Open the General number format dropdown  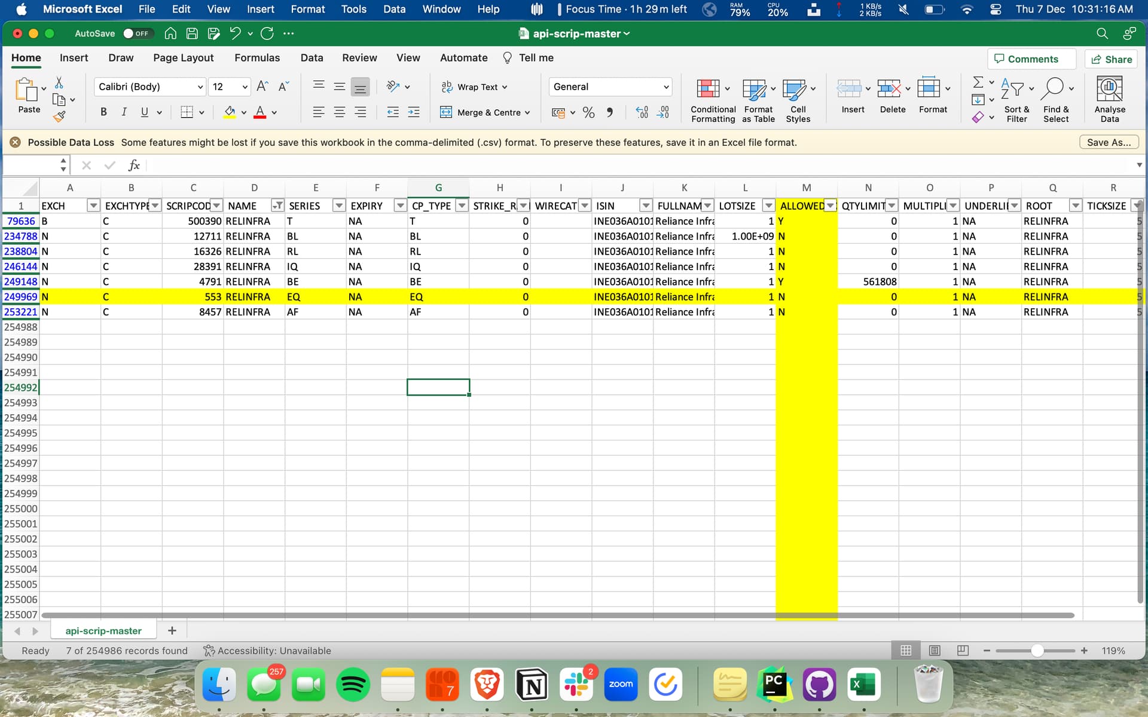tap(665, 87)
